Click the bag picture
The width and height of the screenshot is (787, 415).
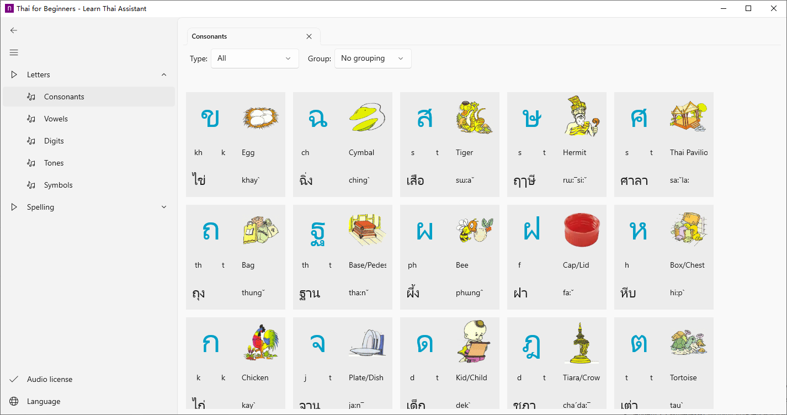point(261,230)
